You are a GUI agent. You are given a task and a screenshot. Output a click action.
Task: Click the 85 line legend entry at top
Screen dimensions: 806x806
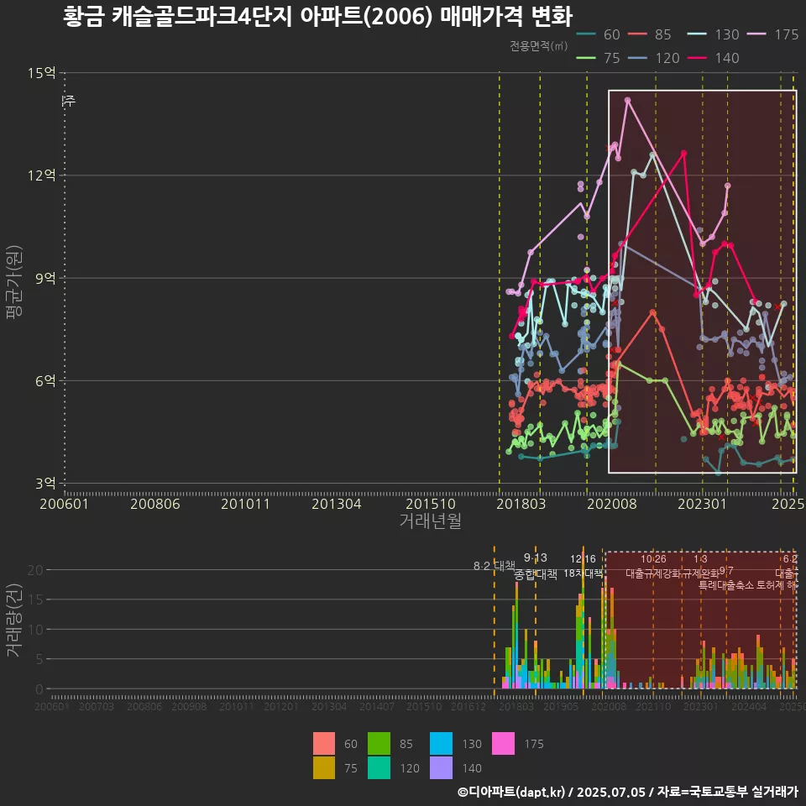650,34
